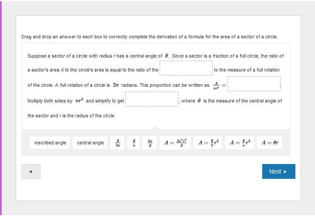Select the 'central angle' answer tile
The image size is (315, 222).
pos(90,143)
